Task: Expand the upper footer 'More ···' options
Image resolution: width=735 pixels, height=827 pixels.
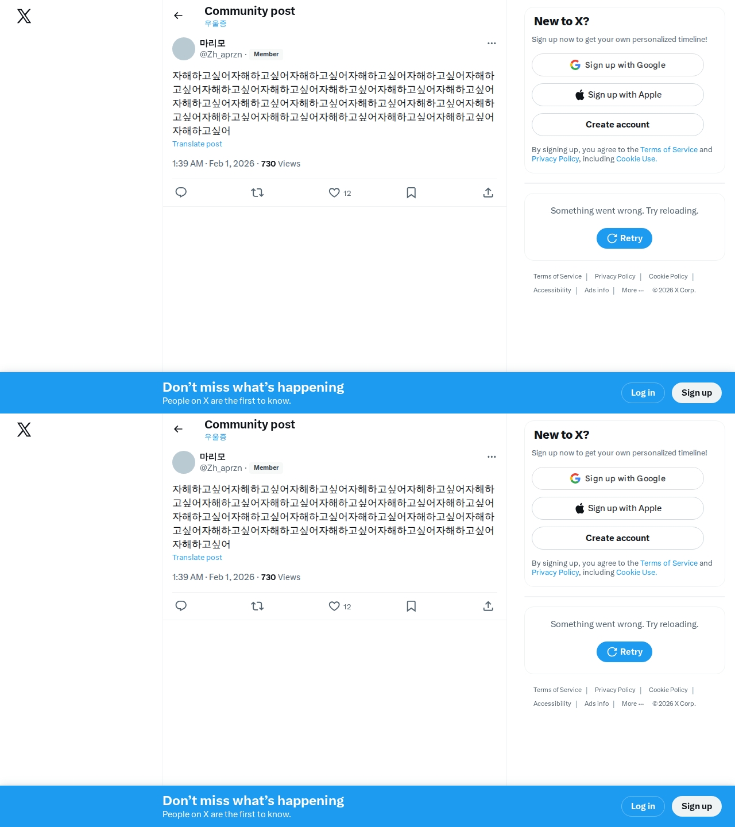Action: point(633,290)
